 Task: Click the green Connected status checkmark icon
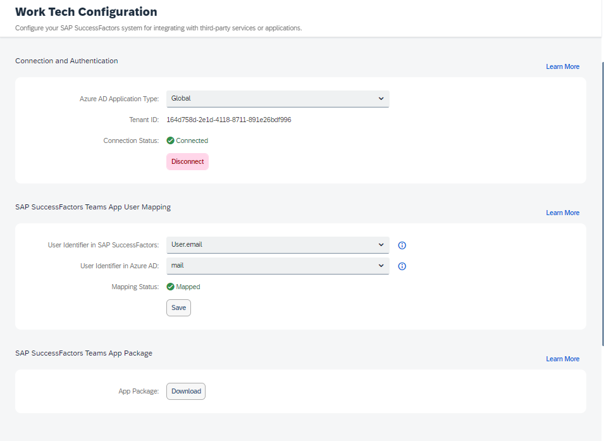170,140
